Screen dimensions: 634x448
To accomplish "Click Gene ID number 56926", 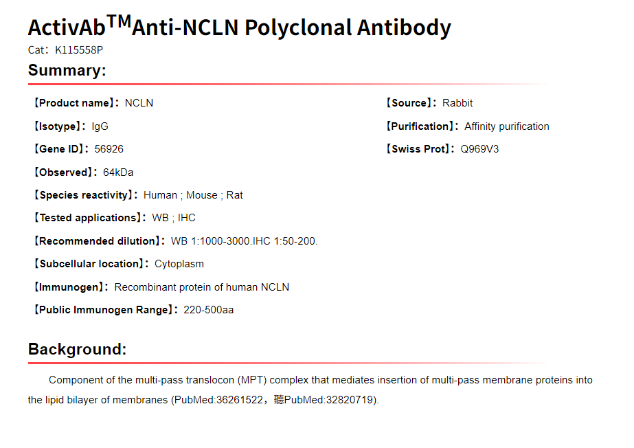I will [x=109, y=149].
